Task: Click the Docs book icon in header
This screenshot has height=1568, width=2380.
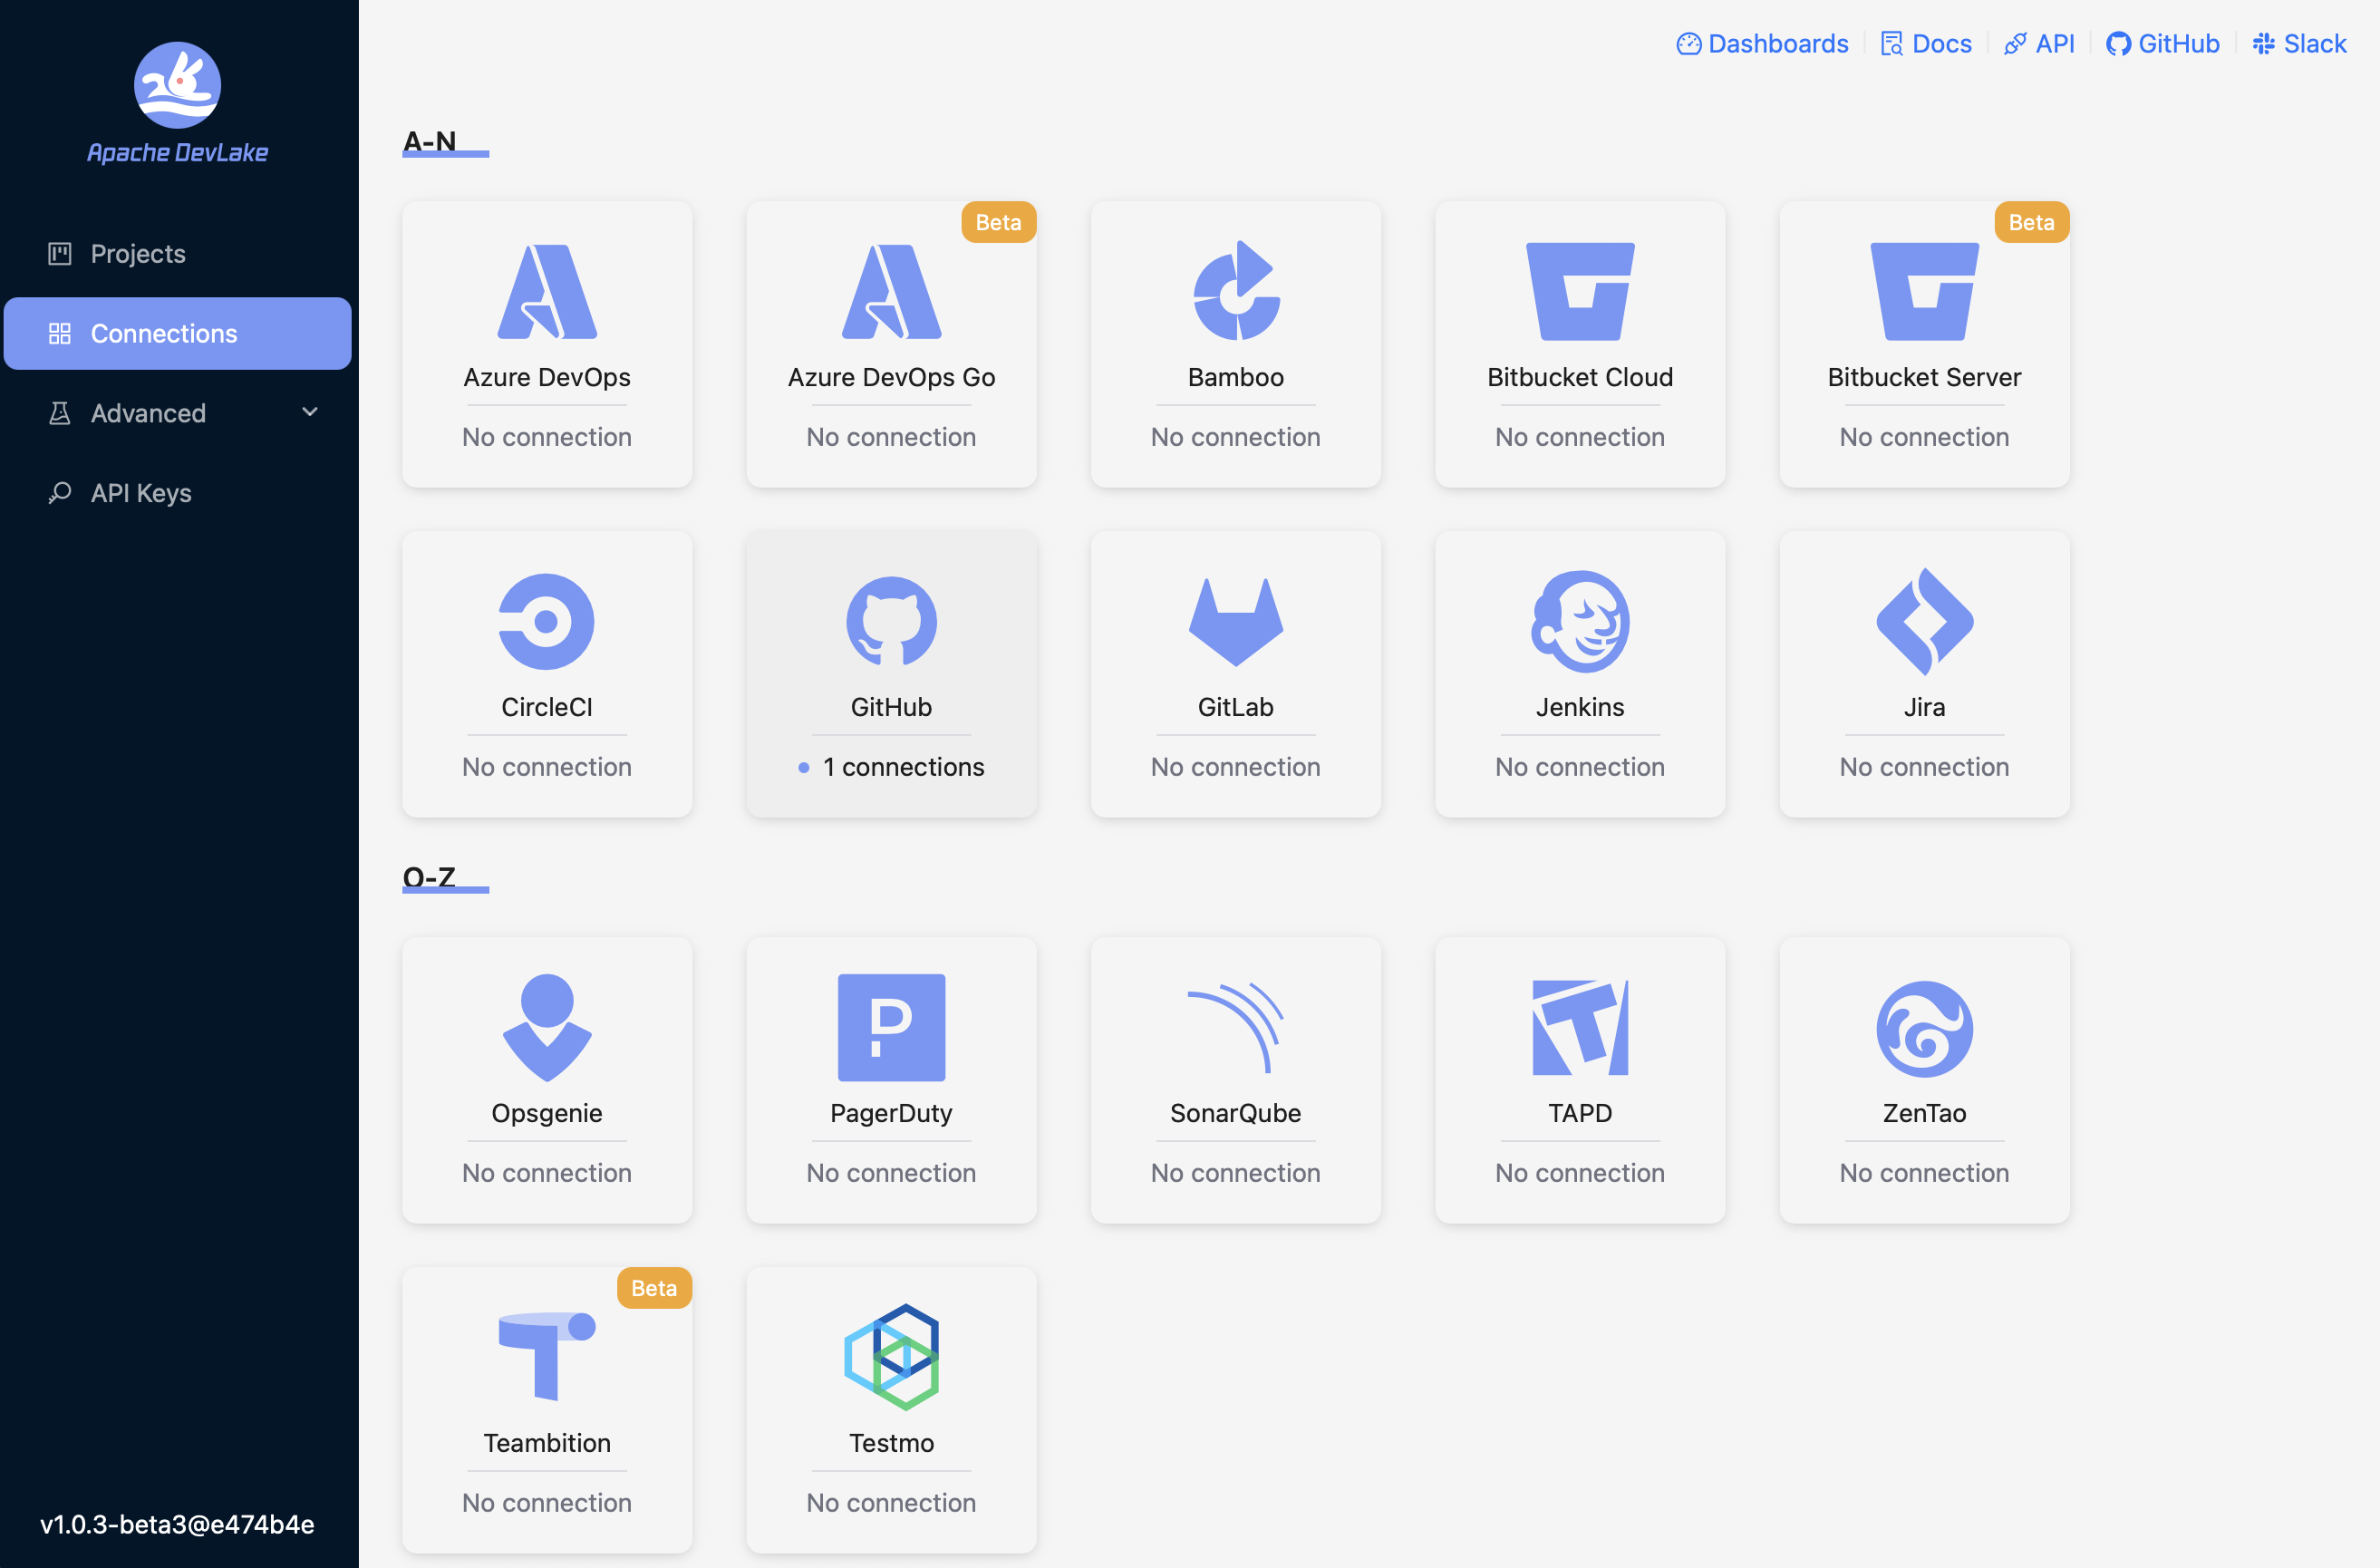Action: [x=1892, y=44]
